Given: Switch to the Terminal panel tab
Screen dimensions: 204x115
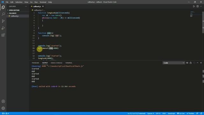Looking at the screenshot, I should (69, 63).
